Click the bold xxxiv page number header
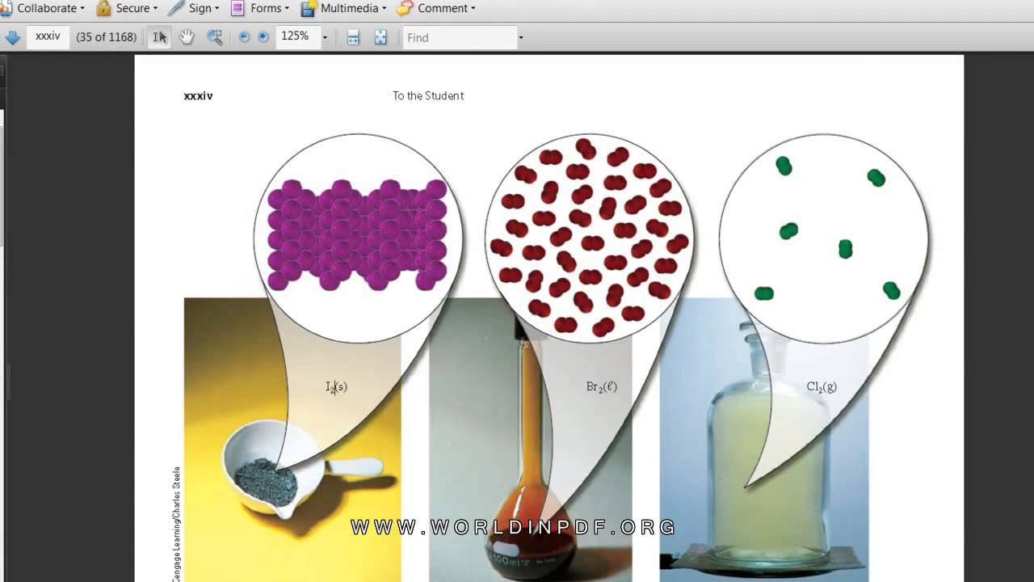Viewport: 1034px width, 582px height. 199,95
